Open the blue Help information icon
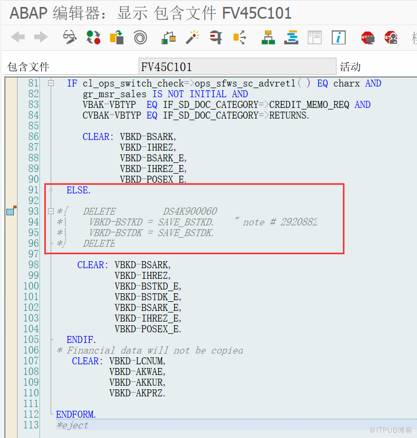The height and width of the screenshot is (438, 417). point(339,37)
